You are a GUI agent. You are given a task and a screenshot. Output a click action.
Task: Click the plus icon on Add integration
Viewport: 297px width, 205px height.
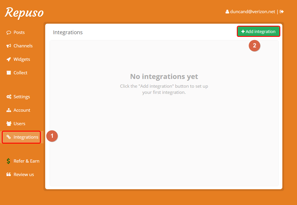click(243, 32)
